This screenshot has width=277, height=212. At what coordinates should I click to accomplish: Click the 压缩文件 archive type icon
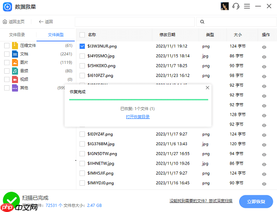pos(15,46)
